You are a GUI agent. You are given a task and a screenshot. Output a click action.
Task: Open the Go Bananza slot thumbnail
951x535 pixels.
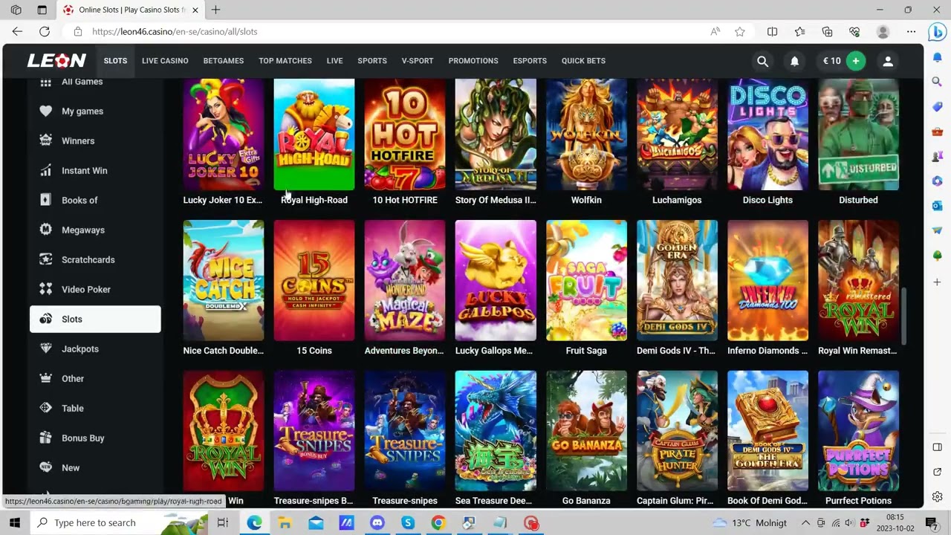coord(586,431)
